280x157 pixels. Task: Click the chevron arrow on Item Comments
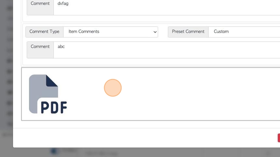tap(155, 32)
